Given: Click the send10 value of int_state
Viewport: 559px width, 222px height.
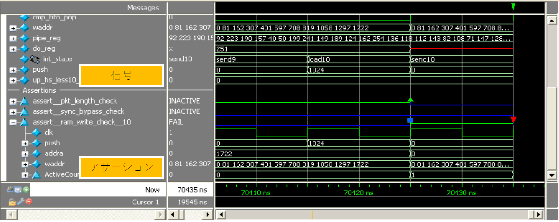Looking at the screenshot, I should click(x=180, y=59).
